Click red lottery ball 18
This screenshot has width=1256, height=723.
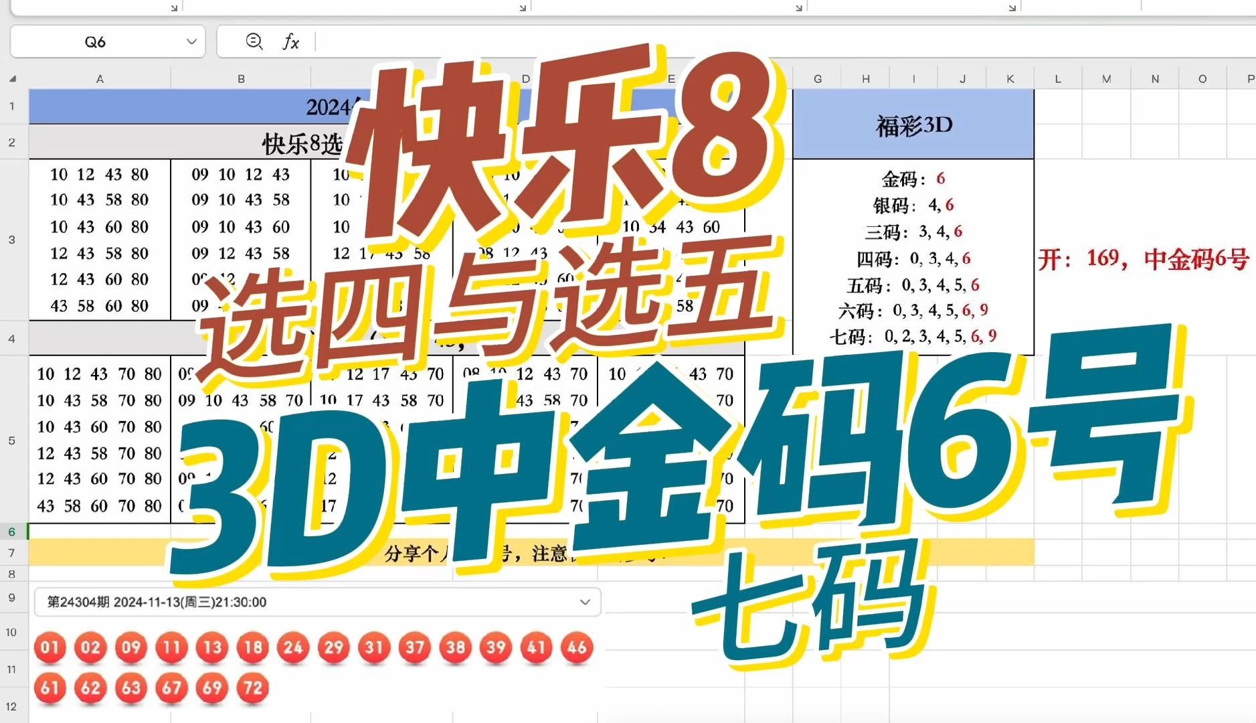(253, 647)
